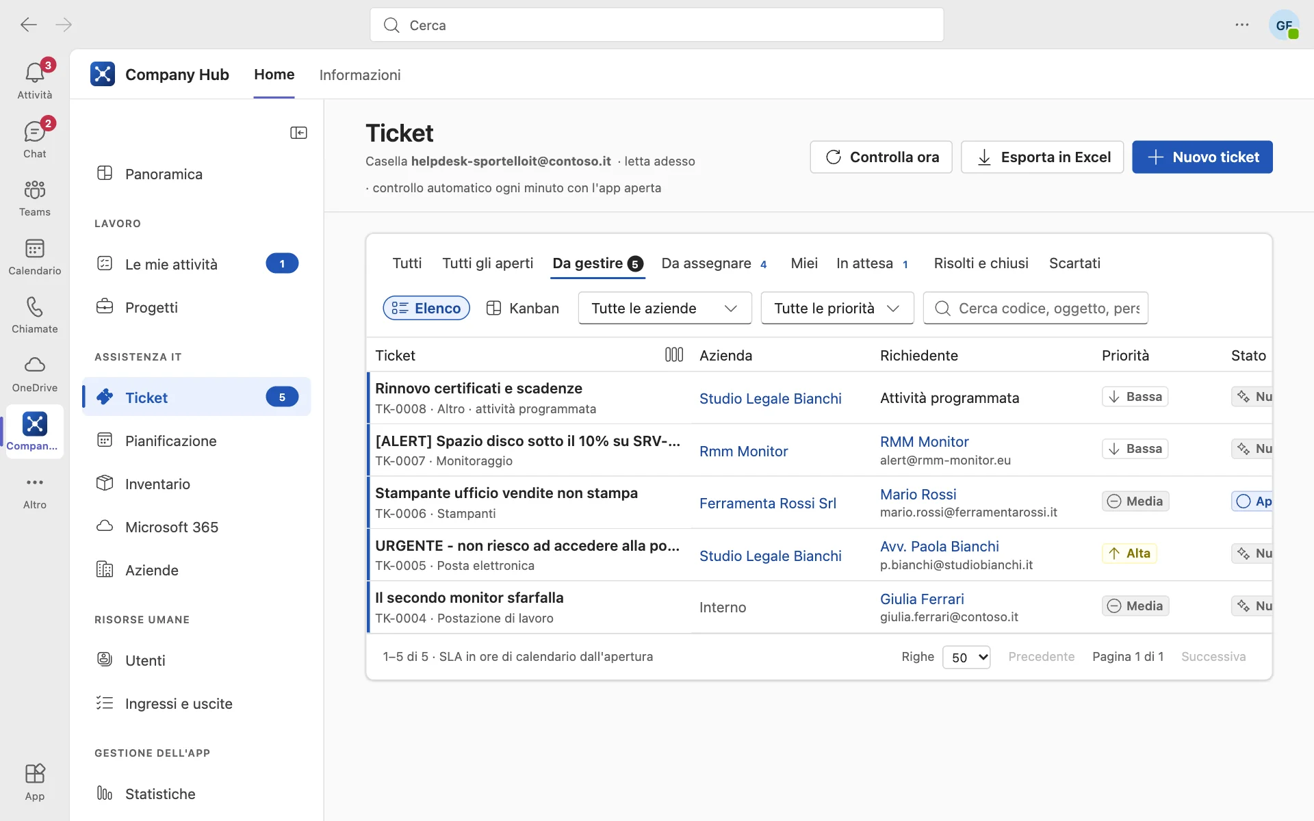Screen dimensions: 1314x821
Task: Open the Teams icon in rail
Action: click(35, 197)
